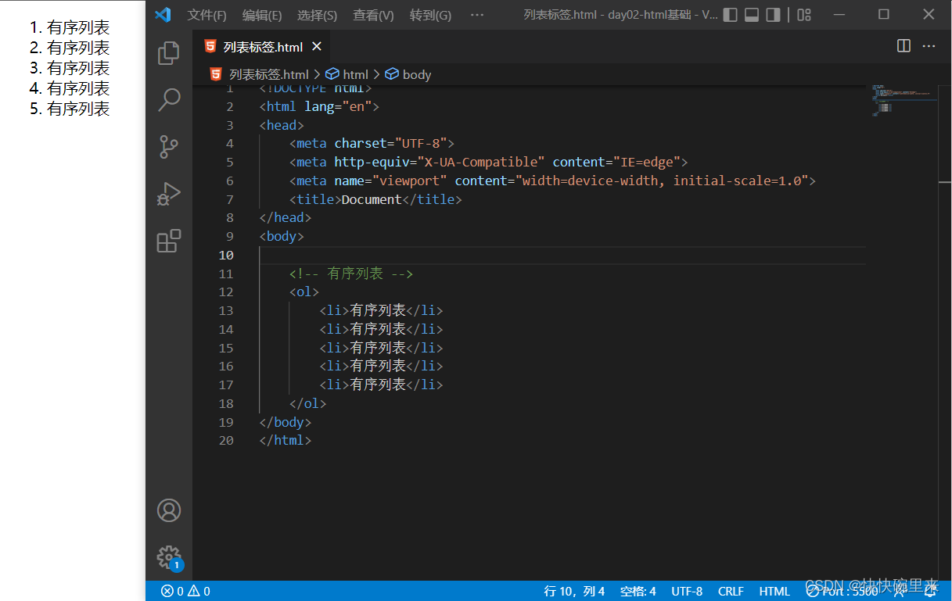Click the </body> closing tag on line 19
The image size is (952, 601).
pyautogui.click(x=286, y=422)
